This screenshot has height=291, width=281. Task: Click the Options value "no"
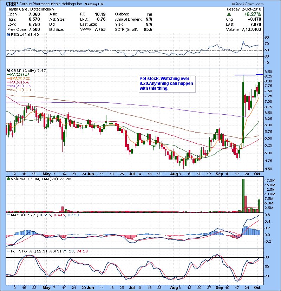pyautogui.click(x=150, y=14)
